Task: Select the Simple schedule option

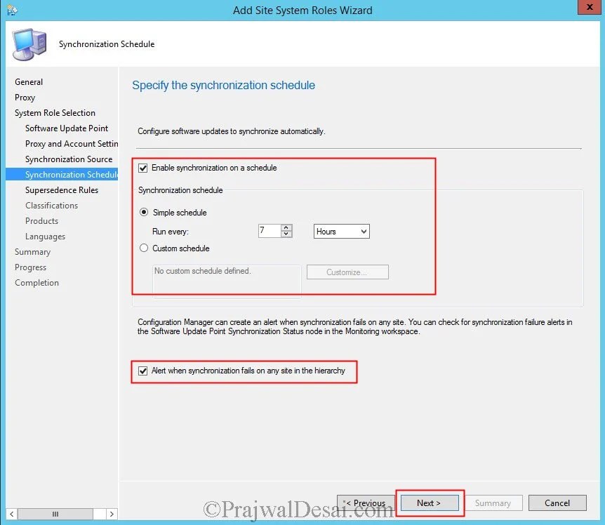Action: 145,212
